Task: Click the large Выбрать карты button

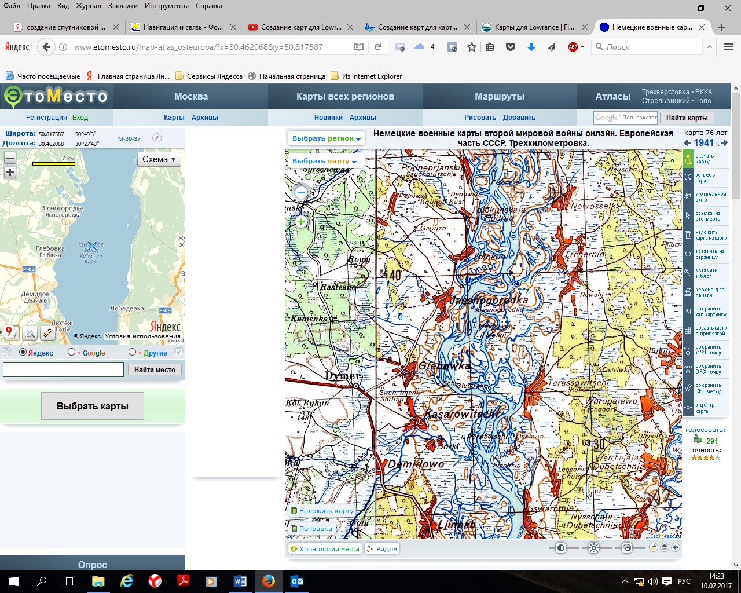Action: point(93,406)
